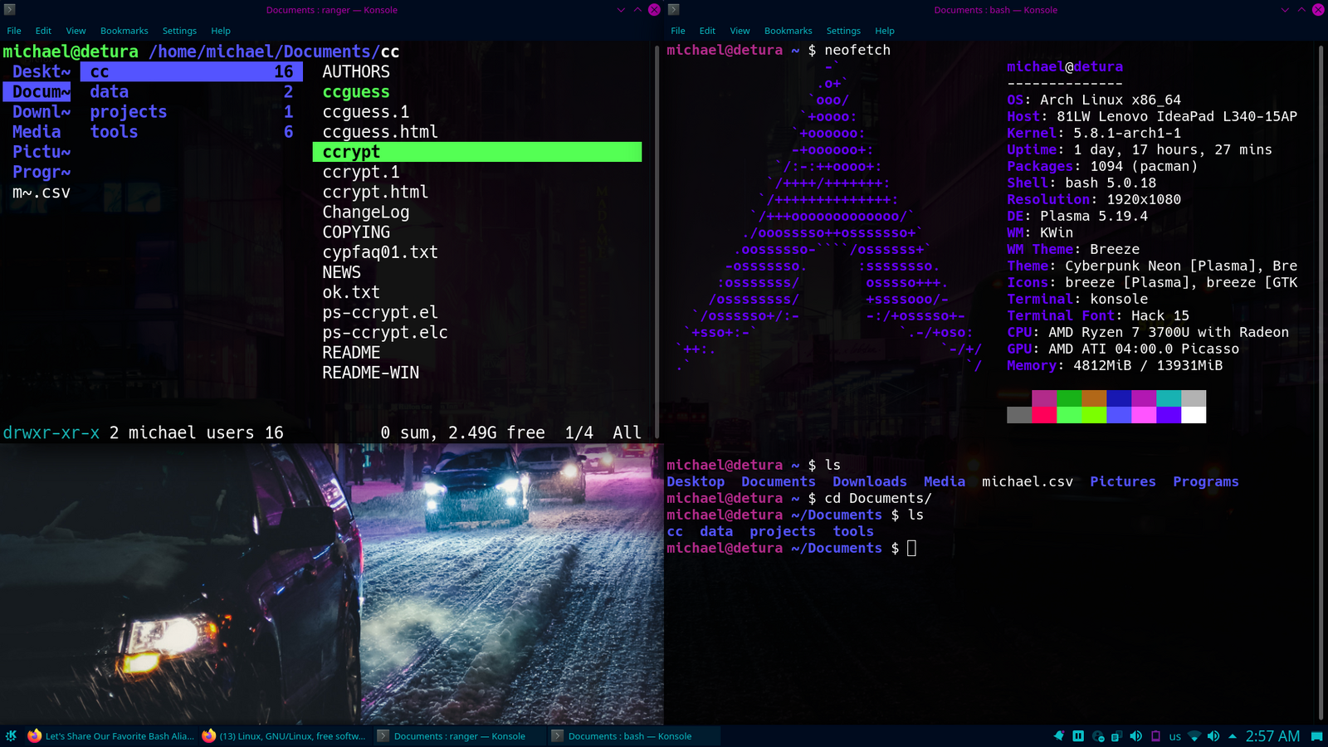Click the ranger Konsole window icon
Image resolution: width=1328 pixels, height=747 pixels.
tap(10, 10)
